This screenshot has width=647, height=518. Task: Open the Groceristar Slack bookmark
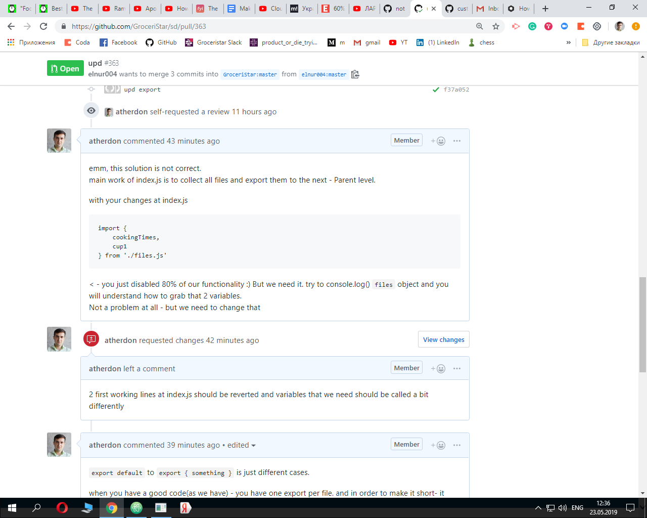[x=213, y=42]
